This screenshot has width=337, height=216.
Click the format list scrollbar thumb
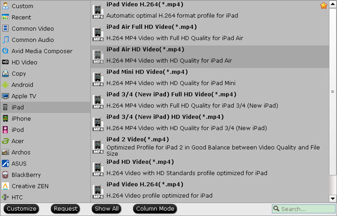[332, 92]
